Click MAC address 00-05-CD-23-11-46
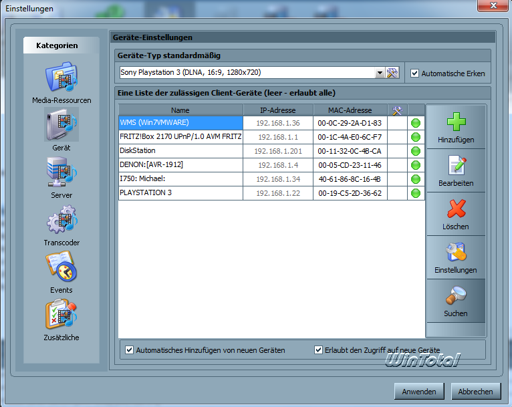 350,165
